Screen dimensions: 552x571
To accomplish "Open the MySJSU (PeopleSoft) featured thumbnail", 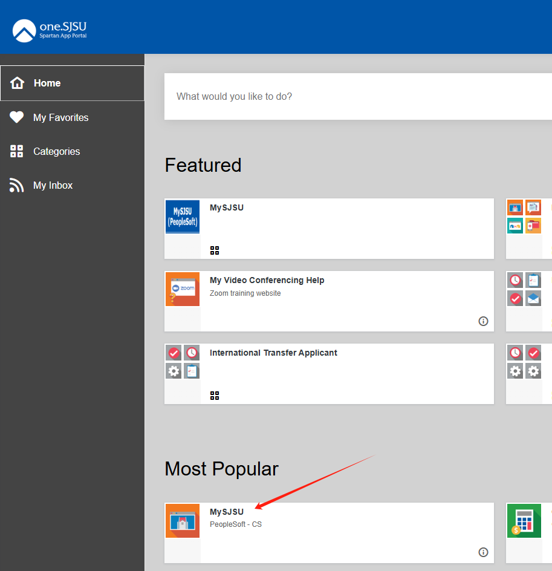I will click(183, 217).
